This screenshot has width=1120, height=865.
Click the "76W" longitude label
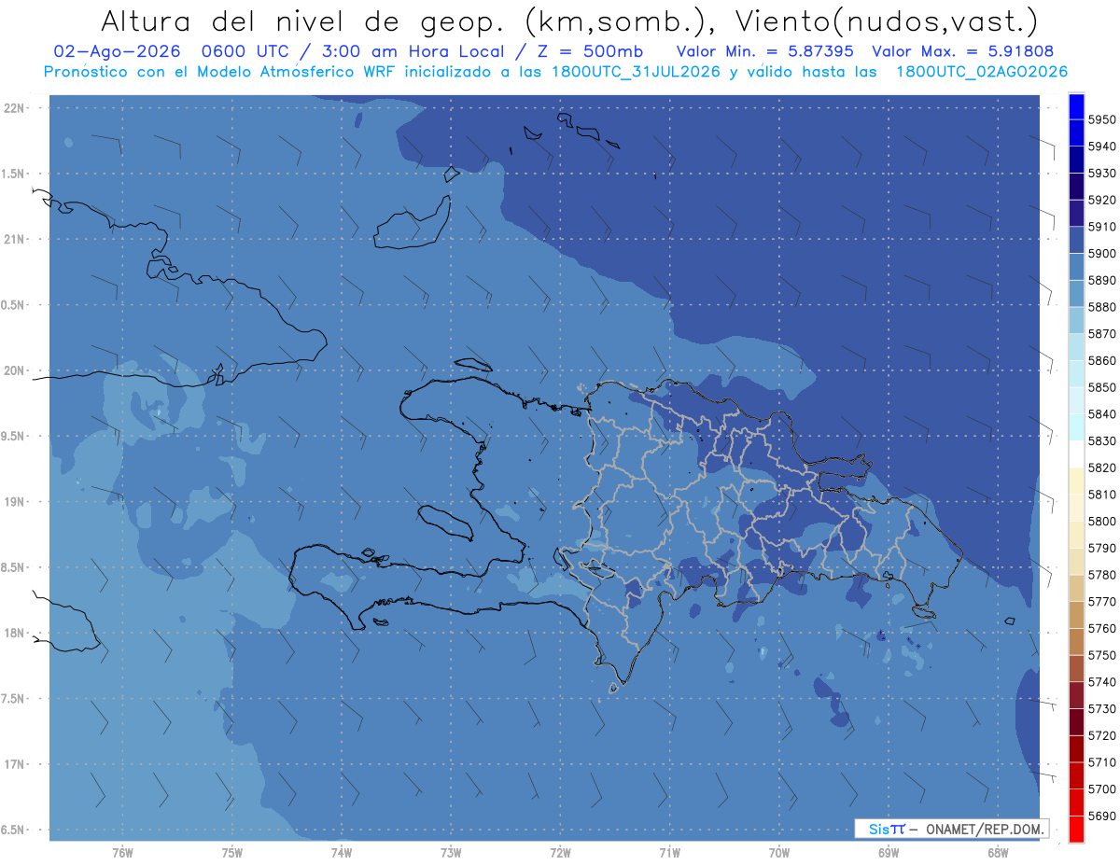pyautogui.click(x=122, y=852)
